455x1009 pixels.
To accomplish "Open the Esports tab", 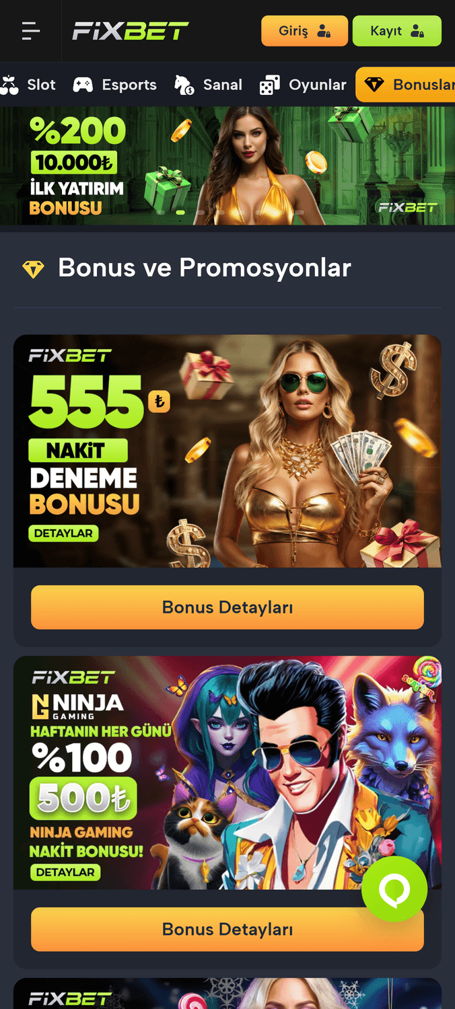I will click(114, 85).
